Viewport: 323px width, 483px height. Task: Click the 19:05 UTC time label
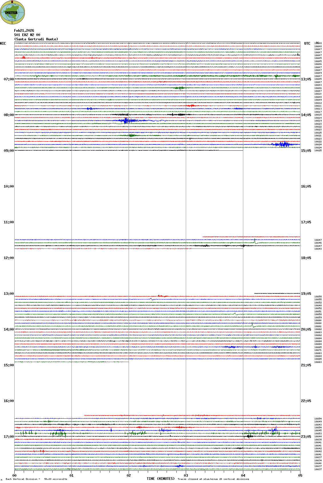(x=306, y=294)
